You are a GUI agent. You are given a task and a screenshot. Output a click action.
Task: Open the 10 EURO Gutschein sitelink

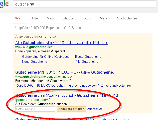[x=51, y=85]
